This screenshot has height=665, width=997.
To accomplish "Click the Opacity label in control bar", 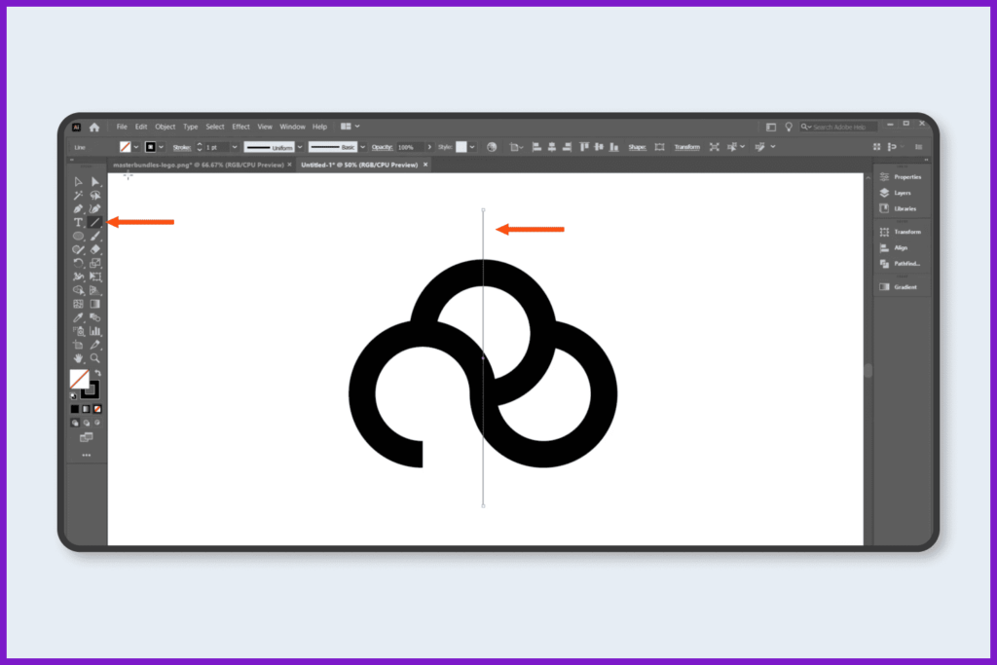I will [x=381, y=147].
